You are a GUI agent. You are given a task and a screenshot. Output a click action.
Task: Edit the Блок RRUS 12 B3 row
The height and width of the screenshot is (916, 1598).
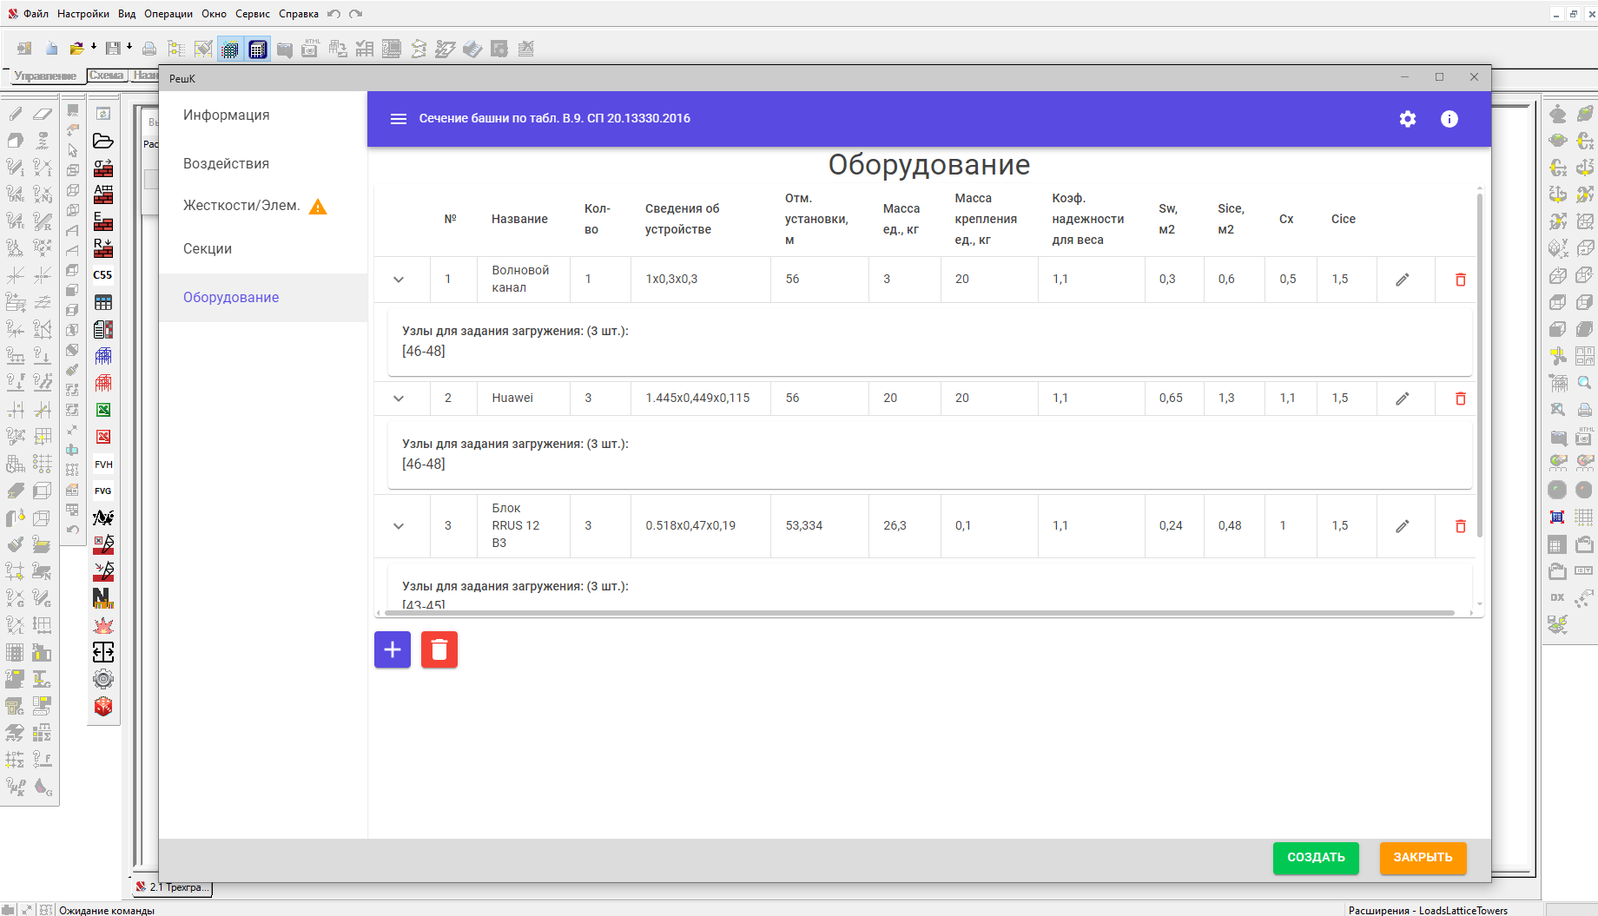pos(1402,526)
